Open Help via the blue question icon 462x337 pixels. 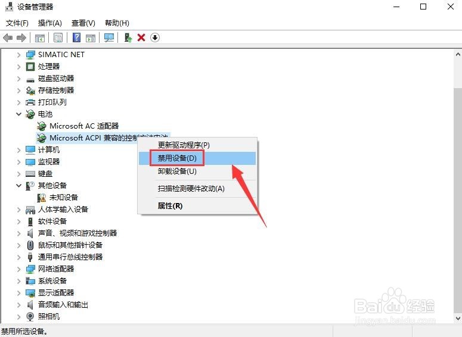pyautogui.click(x=77, y=38)
